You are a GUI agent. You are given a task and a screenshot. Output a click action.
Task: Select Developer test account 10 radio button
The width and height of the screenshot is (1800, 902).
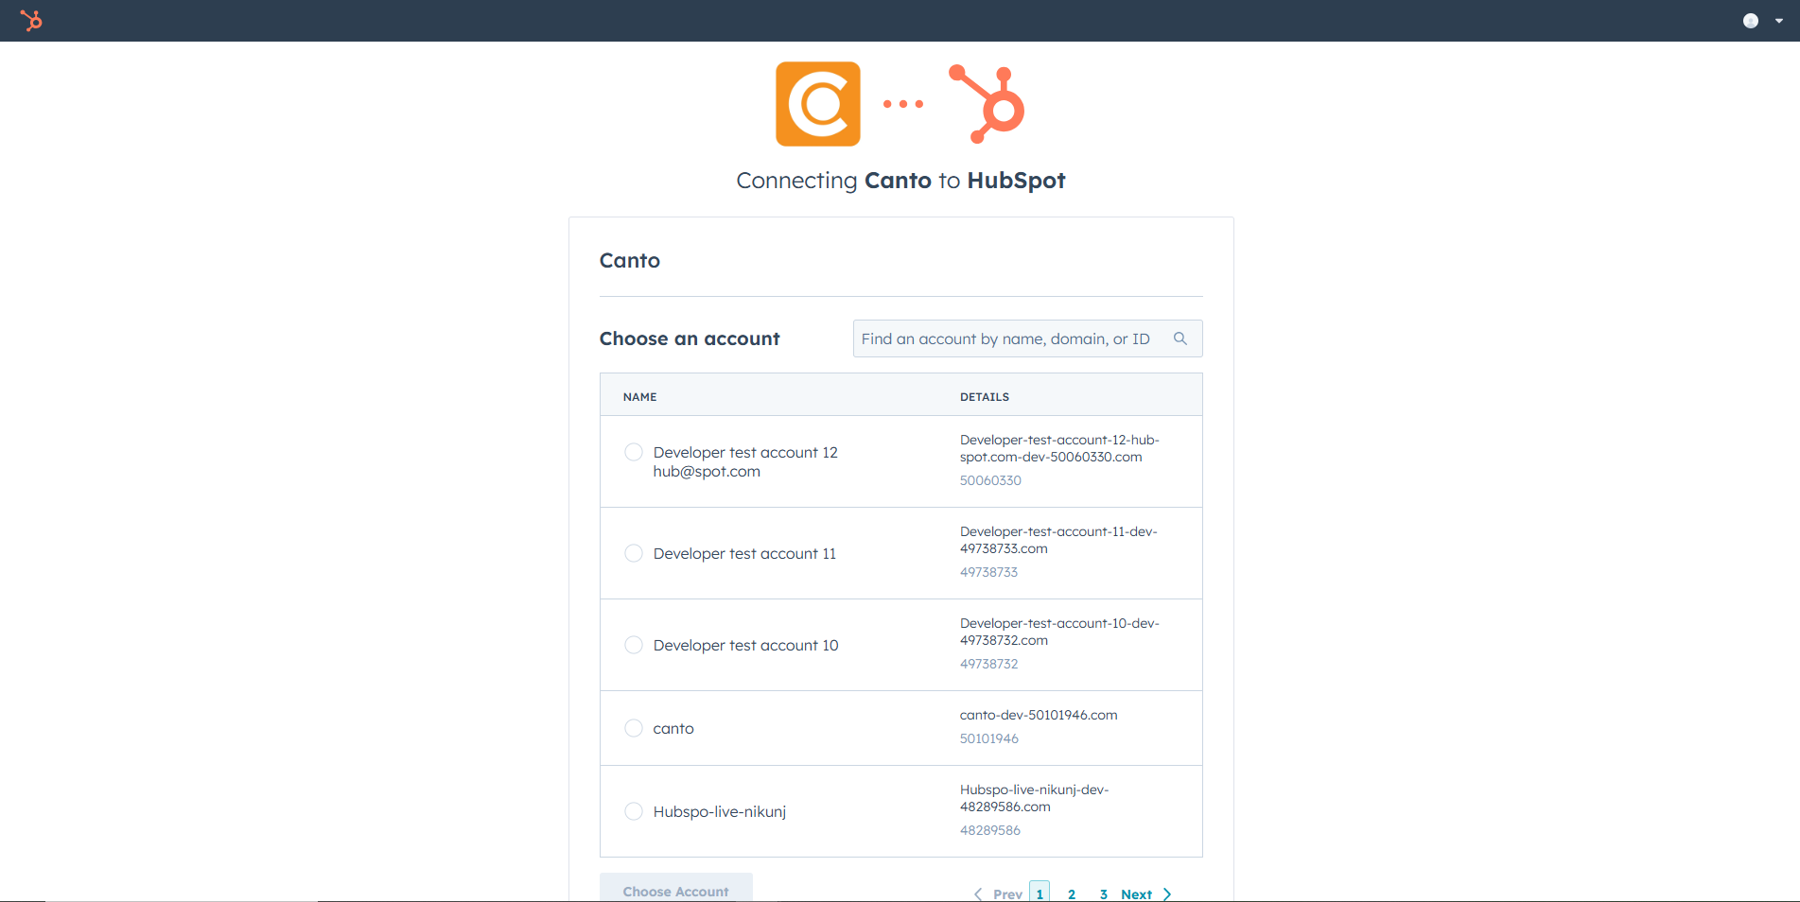(x=634, y=645)
